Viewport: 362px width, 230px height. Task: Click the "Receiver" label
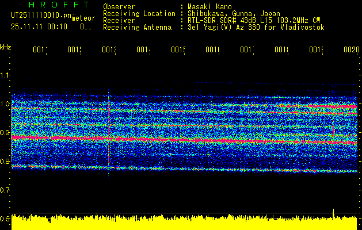click(119, 21)
